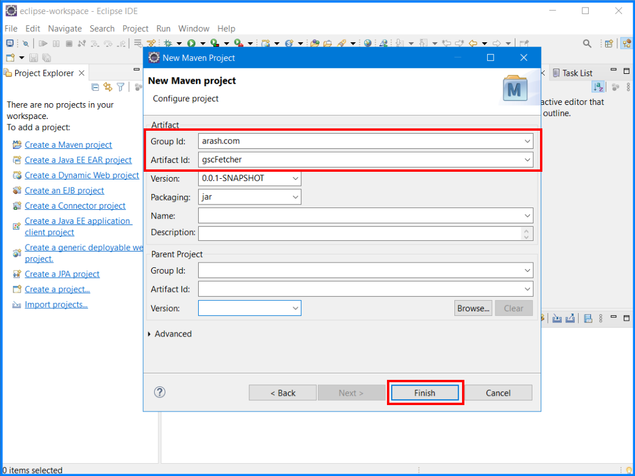Open the New wizard dropdown arrow
The image size is (635, 476).
click(22, 58)
